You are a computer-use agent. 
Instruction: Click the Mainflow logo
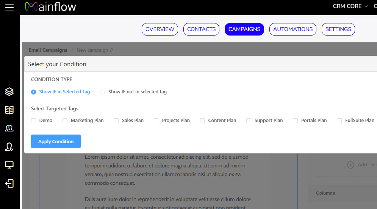point(50,7)
